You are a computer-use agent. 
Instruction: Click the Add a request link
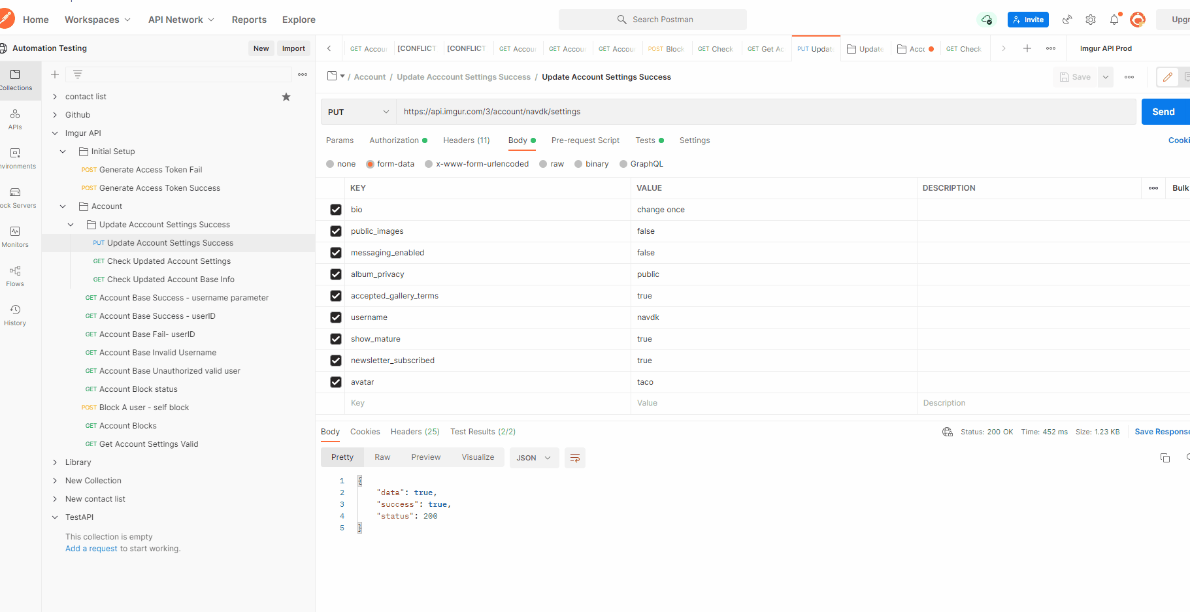tap(91, 549)
